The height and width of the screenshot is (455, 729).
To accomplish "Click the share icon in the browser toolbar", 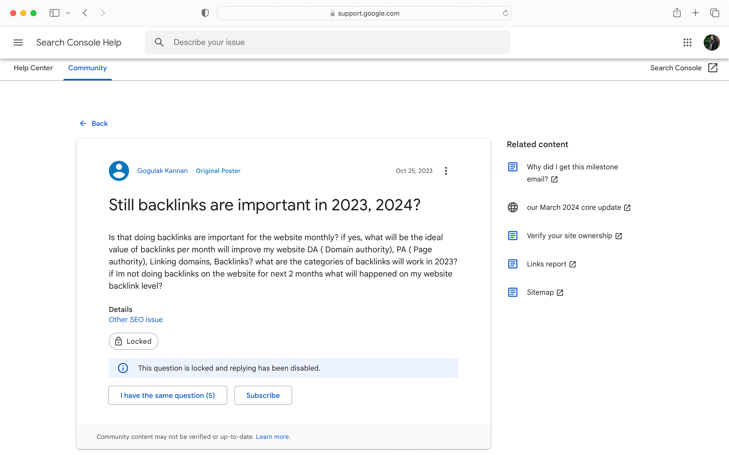I will 677,13.
